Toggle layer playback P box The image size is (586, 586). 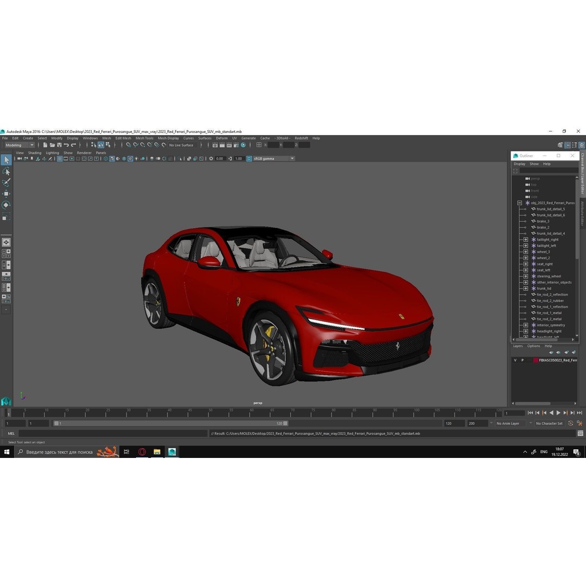523,360
